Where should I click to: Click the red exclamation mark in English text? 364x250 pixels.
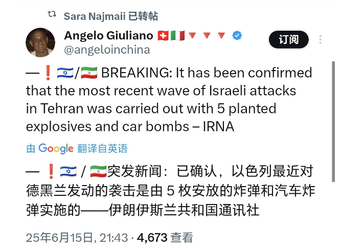(48, 74)
